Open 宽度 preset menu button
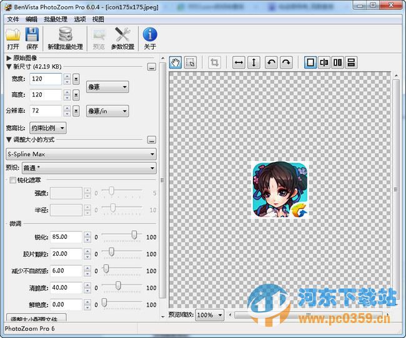 tap(76, 79)
